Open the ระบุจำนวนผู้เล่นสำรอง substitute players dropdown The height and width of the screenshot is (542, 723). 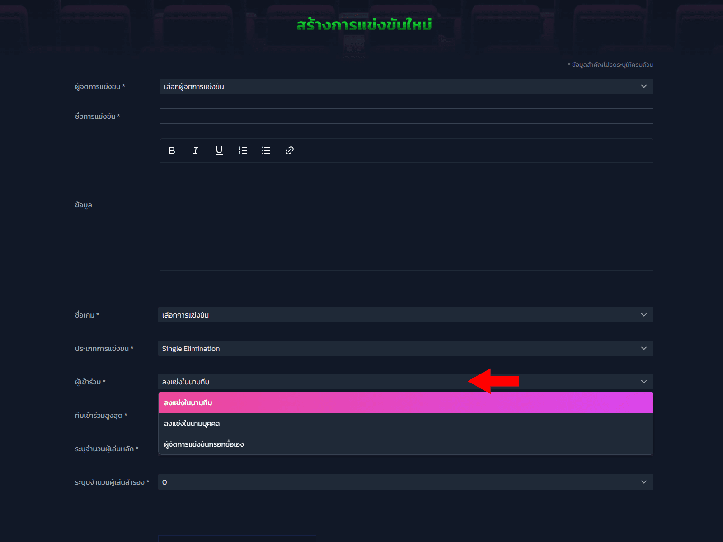405,482
